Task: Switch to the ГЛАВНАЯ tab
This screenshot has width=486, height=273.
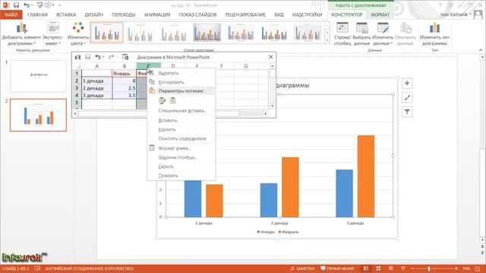Action: coord(37,14)
